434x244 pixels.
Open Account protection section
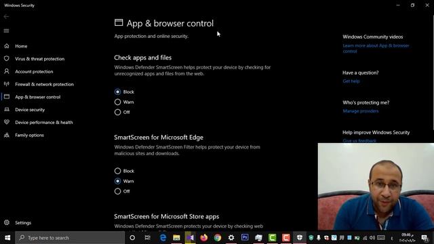34,72
